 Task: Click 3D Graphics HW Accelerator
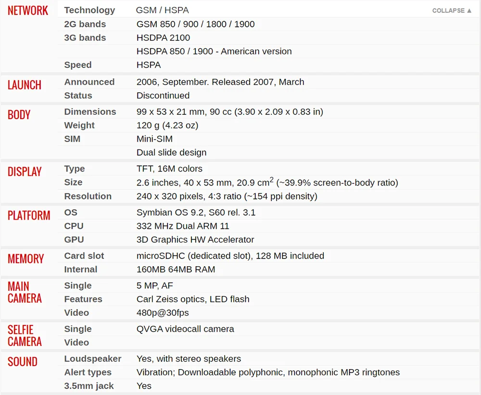tap(195, 240)
